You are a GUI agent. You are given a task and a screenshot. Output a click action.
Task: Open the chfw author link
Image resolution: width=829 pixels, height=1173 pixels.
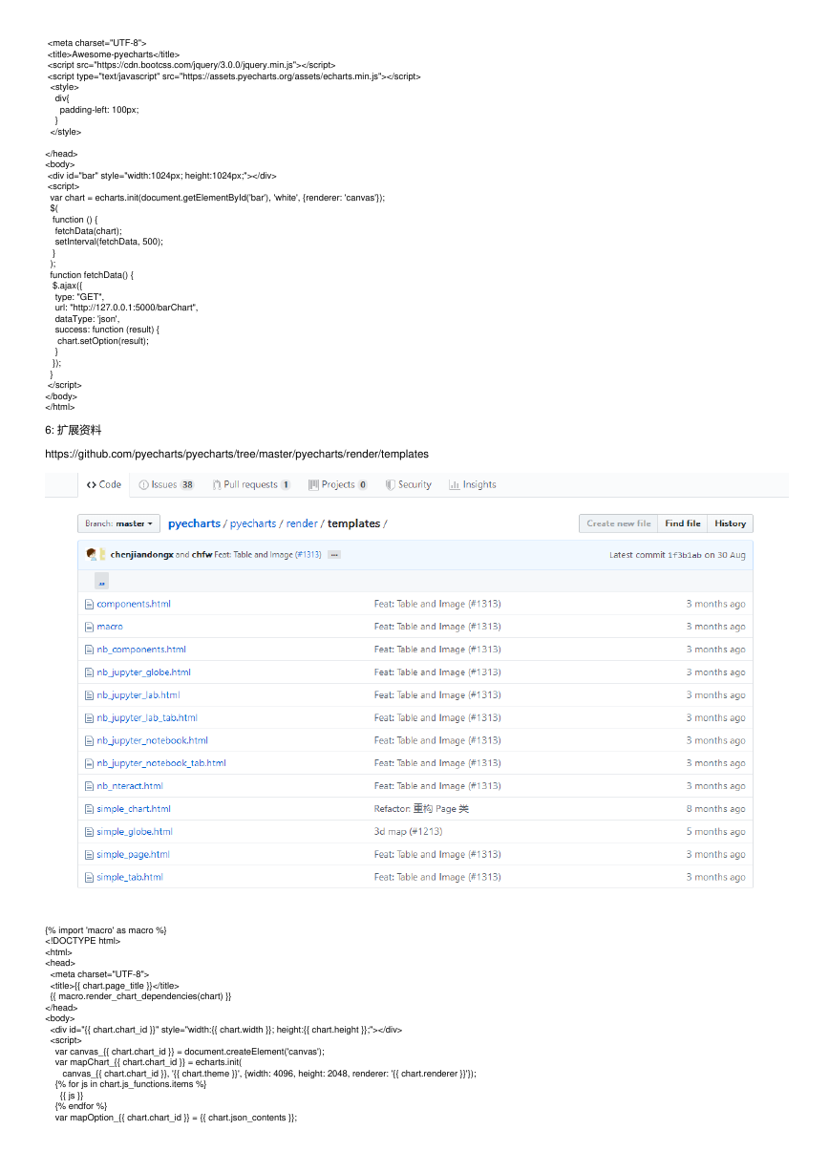point(202,555)
